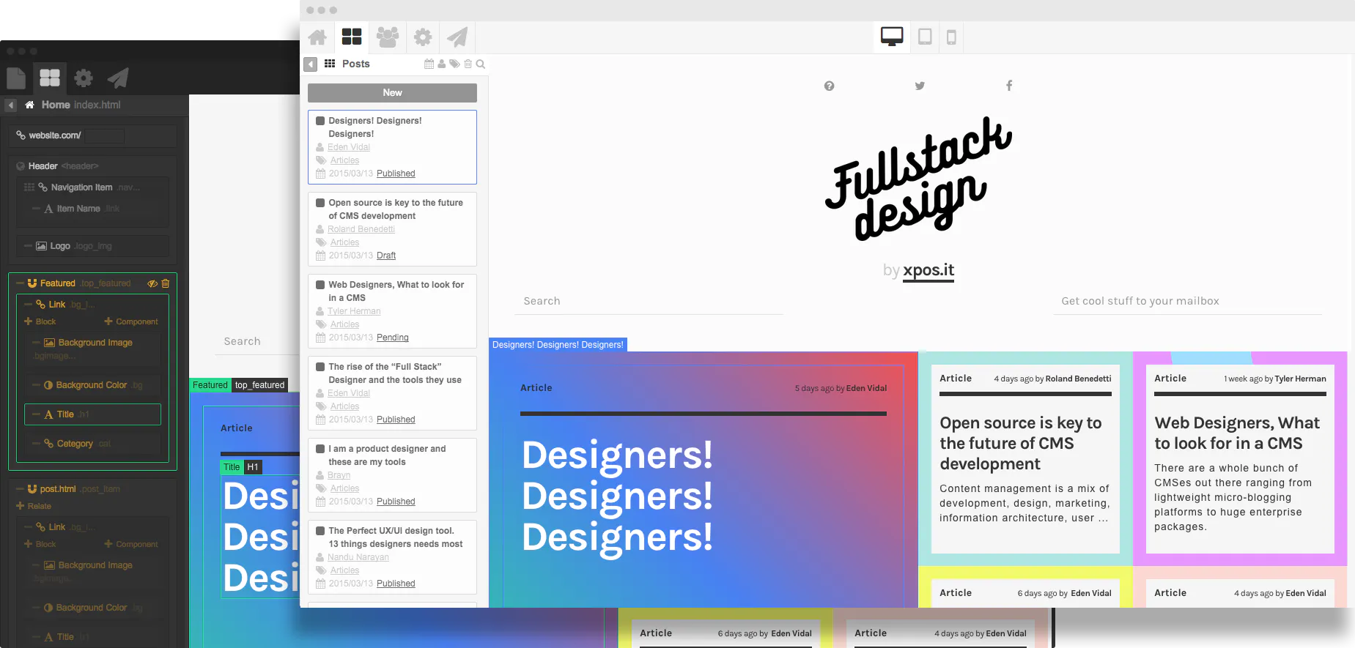This screenshot has width=1355, height=648.
Task: Click the author filter icon in the Posts header
Action: (442, 64)
